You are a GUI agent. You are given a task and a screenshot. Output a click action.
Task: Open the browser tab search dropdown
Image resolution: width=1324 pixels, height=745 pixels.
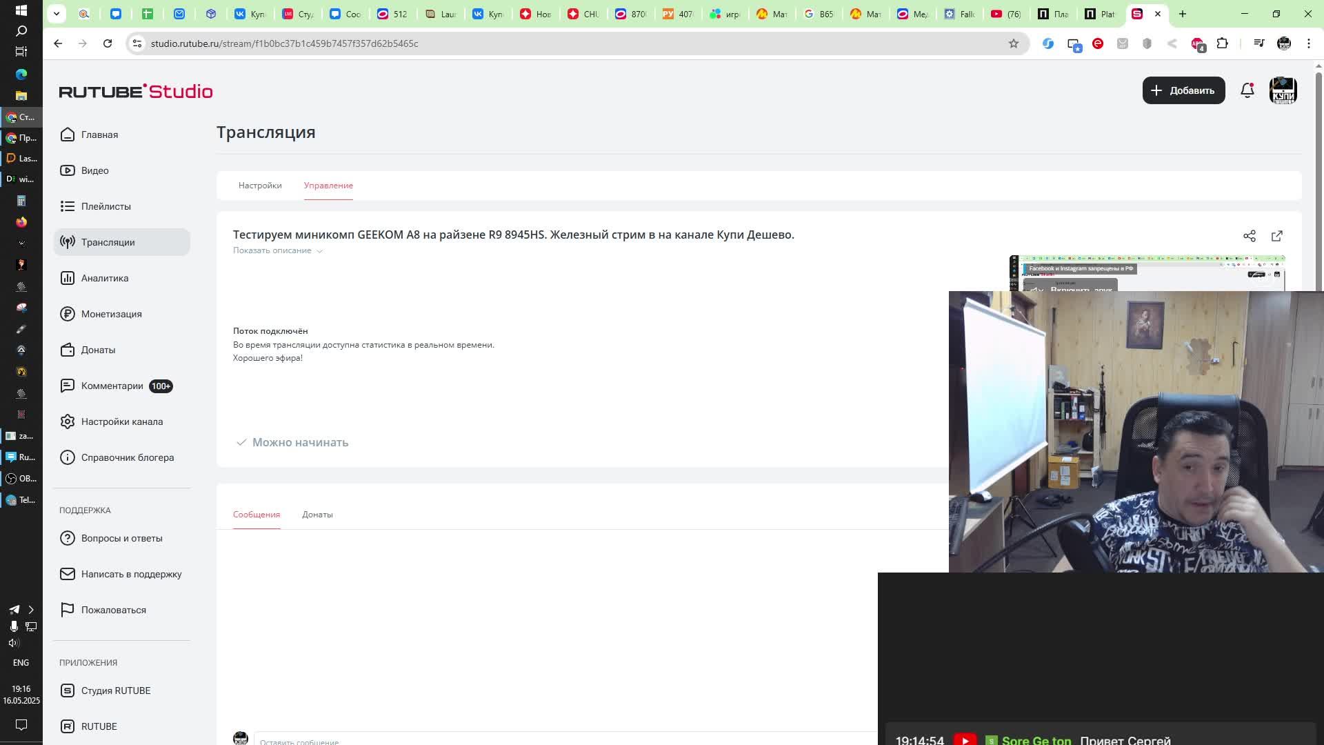click(x=57, y=13)
